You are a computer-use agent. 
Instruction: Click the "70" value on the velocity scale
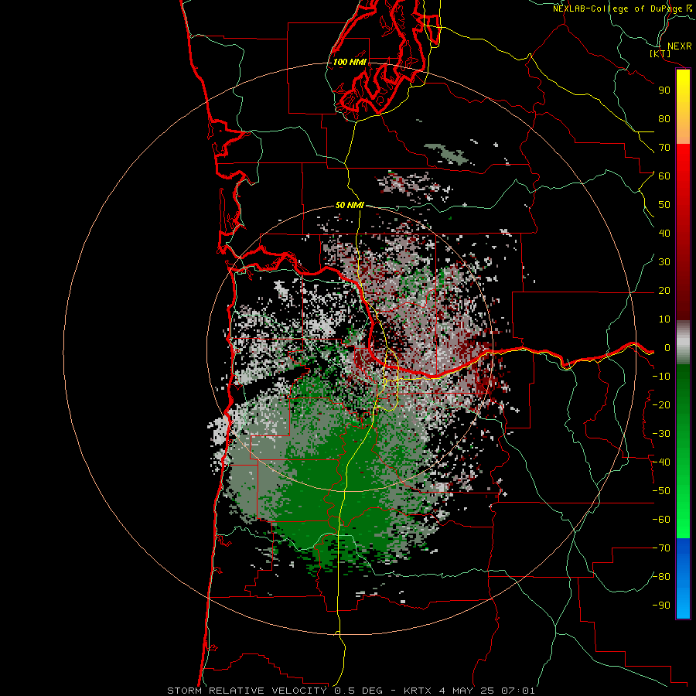[x=664, y=148]
